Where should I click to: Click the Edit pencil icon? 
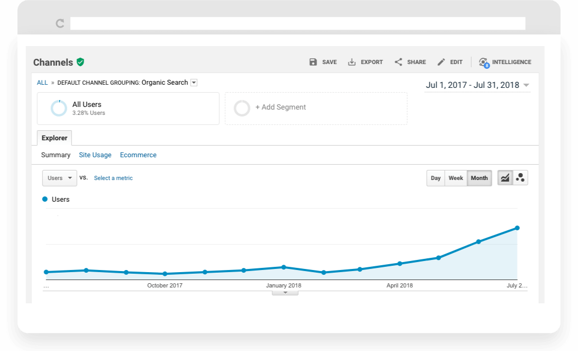(441, 62)
